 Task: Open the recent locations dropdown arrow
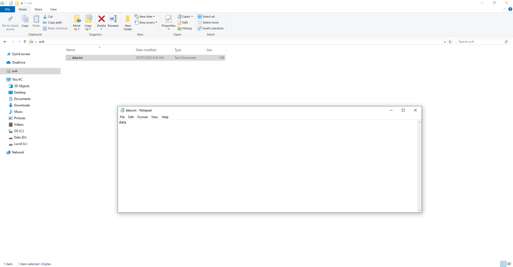[x=19, y=42]
